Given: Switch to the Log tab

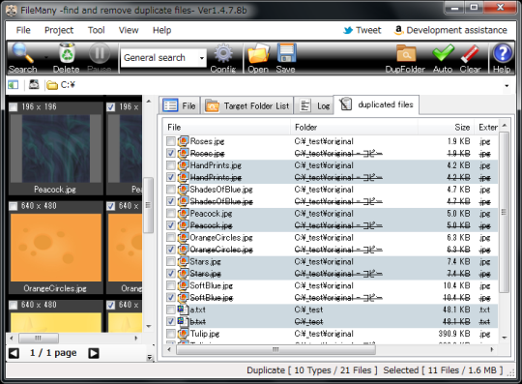Looking at the screenshot, I should coord(313,105).
